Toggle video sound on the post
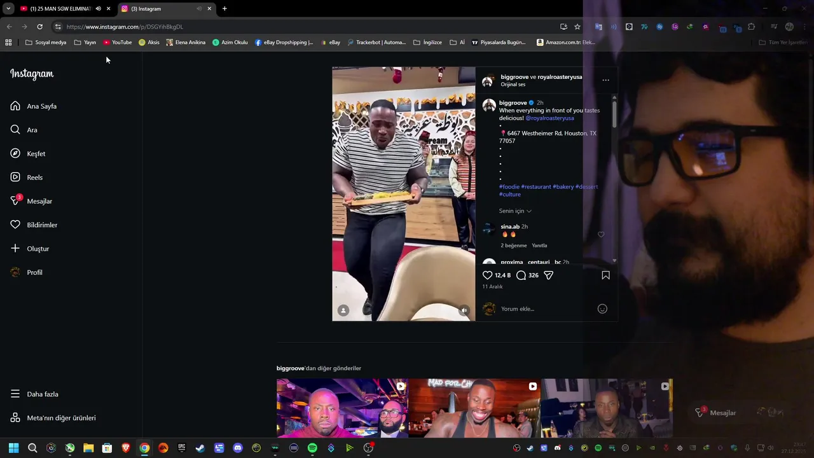 464,310
